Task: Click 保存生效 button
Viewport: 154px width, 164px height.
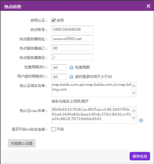Action: click(x=140, y=156)
